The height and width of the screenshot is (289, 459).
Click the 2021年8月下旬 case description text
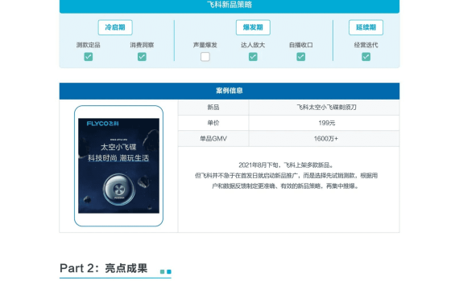pyautogui.click(x=286, y=176)
